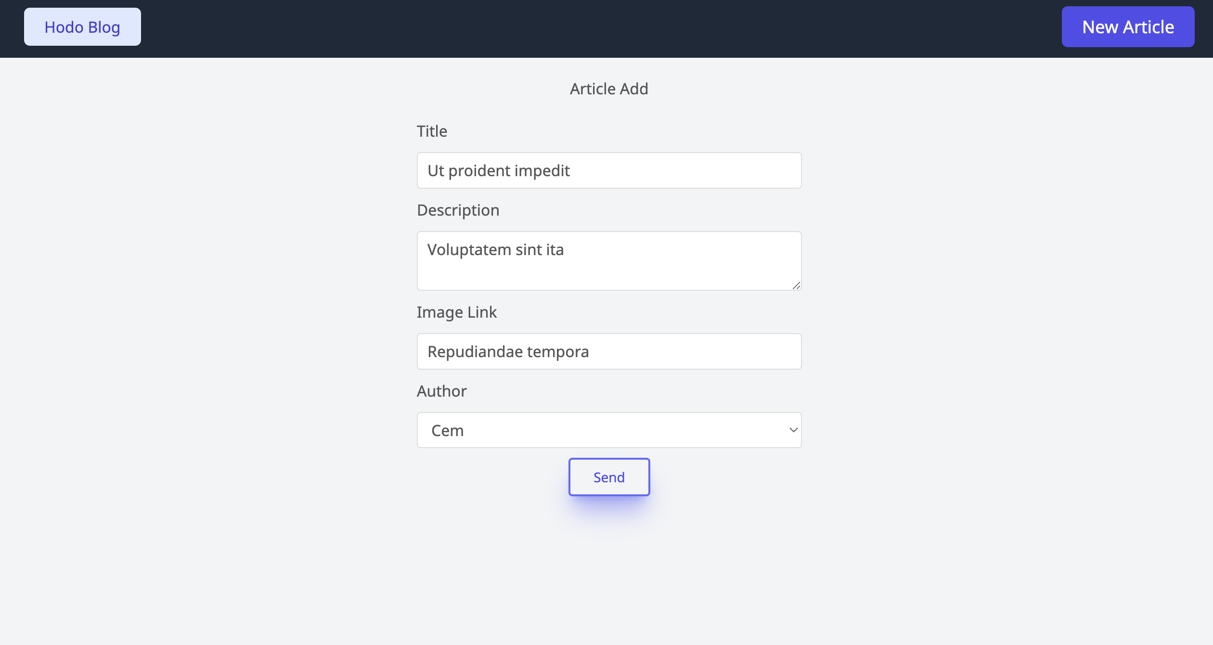This screenshot has width=1213, height=645.
Task: Go to the Hodo Blog home link
Action: [82, 27]
